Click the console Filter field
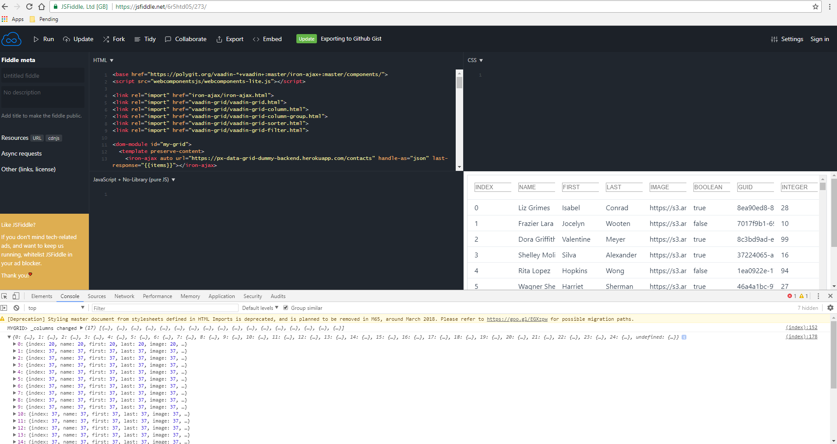The height and width of the screenshot is (444, 837). (x=165, y=308)
